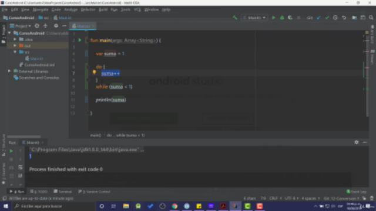Open Search Everywhere magnifier icon
The height and width of the screenshot is (211, 376).
click(x=371, y=18)
